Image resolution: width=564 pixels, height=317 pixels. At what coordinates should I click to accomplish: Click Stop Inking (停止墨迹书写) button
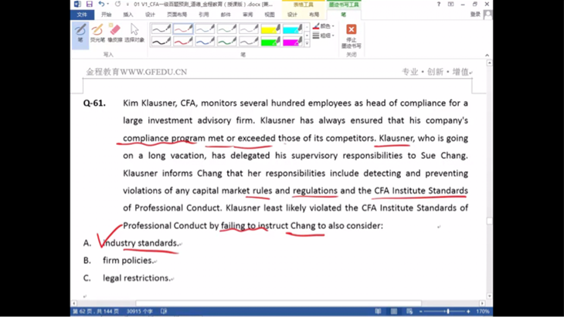pyautogui.click(x=352, y=36)
